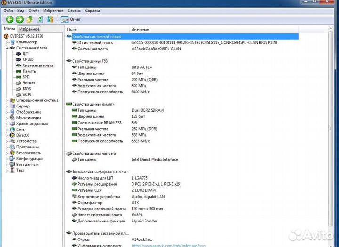This screenshot has width=339, height=247.
Task: Select the ID системной платы row
Action: (182, 43)
